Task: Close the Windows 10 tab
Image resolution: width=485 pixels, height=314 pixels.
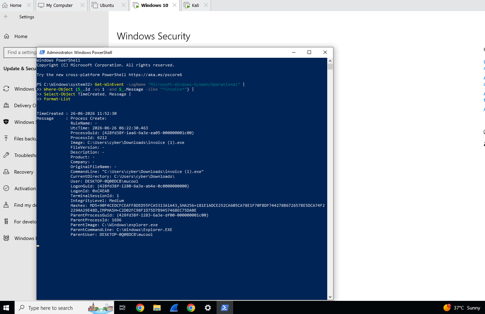Action: coord(174,5)
